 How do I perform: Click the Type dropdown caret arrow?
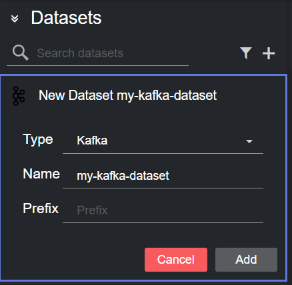249,141
